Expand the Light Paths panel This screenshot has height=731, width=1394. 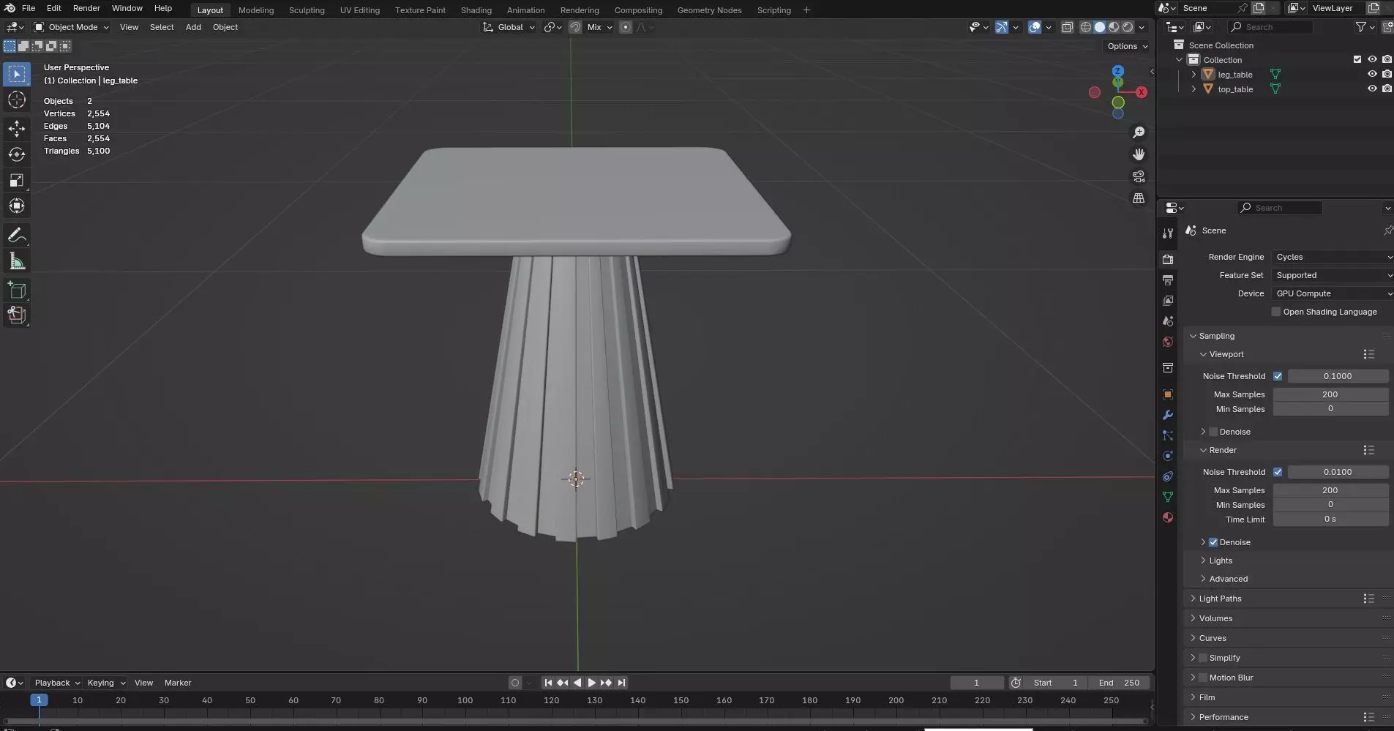point(1220,599)
